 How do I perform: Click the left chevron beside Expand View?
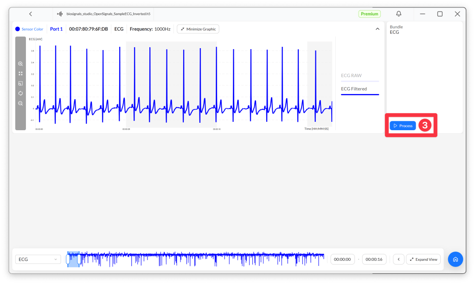[398, 259]
